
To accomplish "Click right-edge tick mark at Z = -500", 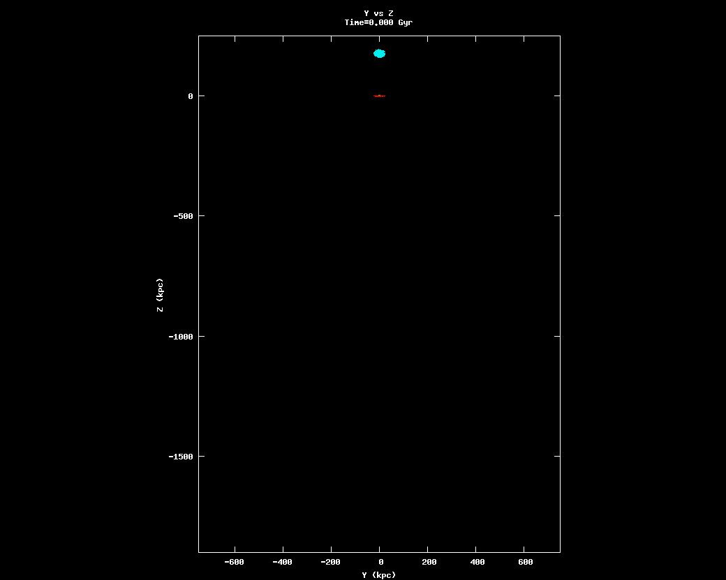I will 557,216.
